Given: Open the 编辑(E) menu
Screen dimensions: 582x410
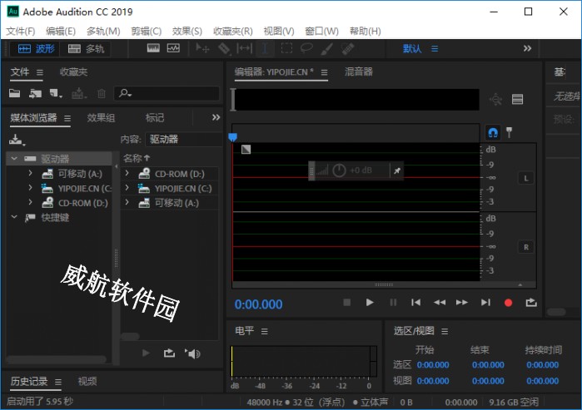Looking at the screenshot, I should [x=61, y=31].
